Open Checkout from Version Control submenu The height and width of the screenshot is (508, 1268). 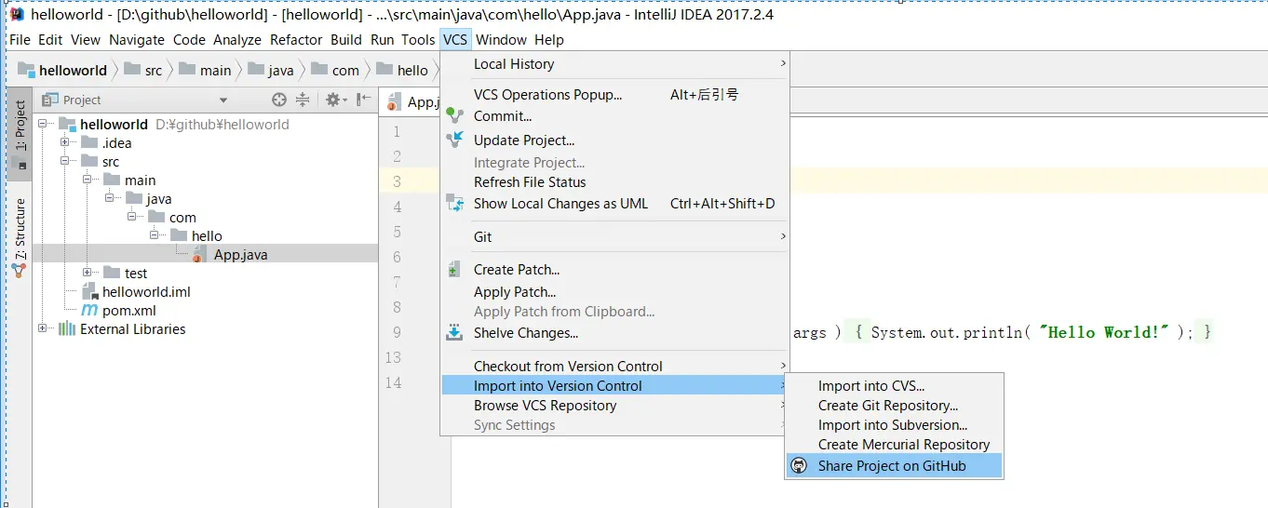click(x=615, y=366)
